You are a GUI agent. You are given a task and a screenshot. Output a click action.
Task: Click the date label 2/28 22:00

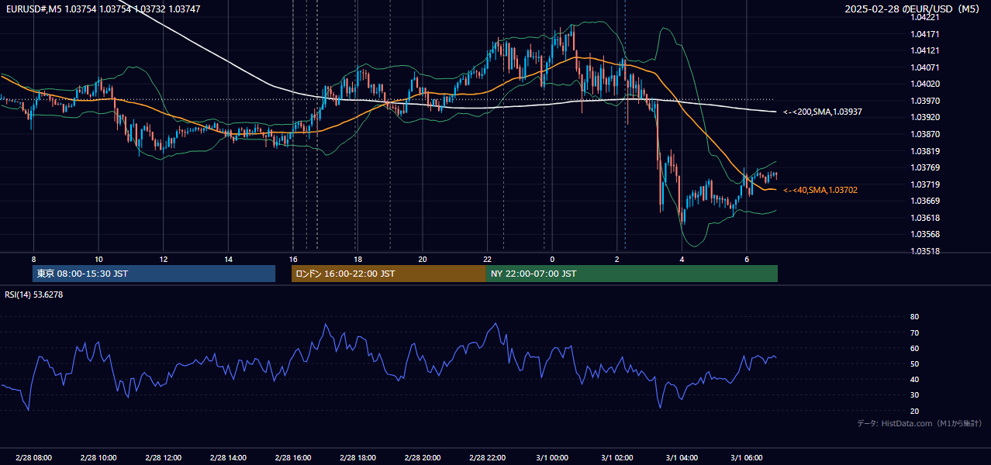pyautogui.click(x=487, y=457)
